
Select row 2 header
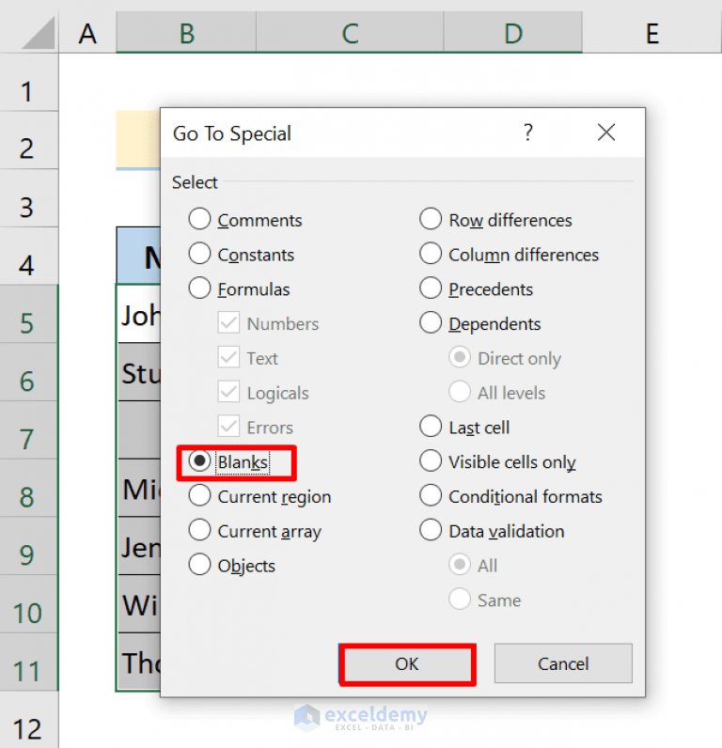tap(28, 140)
